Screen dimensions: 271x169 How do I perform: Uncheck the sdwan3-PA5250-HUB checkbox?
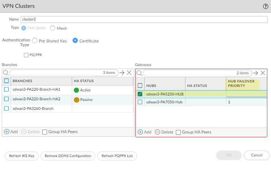pyautogui.click(x=140, y=94)
